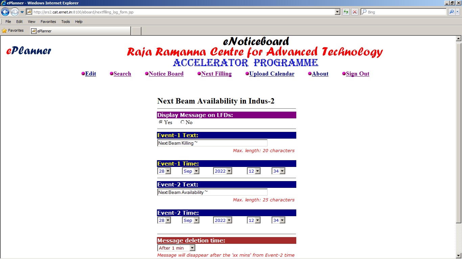The image size is (462, 259).
Task: Open Event-1 Time day dropdown
Action: [164, 171]
